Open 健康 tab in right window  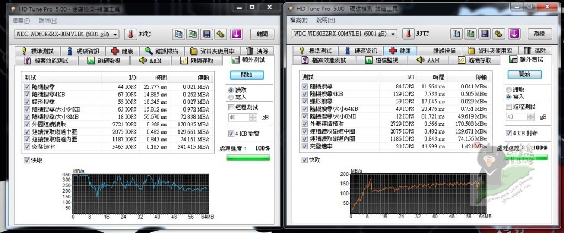[400, 51]
